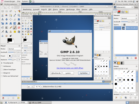139x104 pixels.
Task: Select the Paths tool
Action: click(11, 15)
